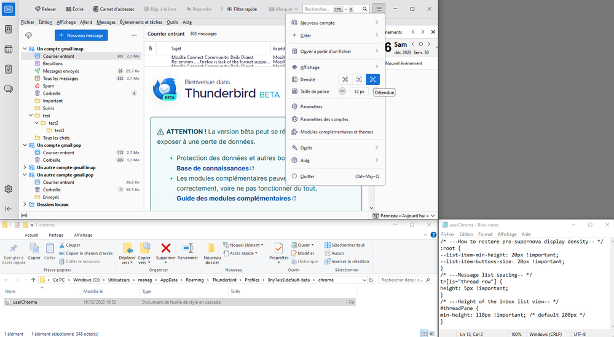Open Thunderbird settings gear in sidebar
614x337 pixels.
click(x=8, y=189)
